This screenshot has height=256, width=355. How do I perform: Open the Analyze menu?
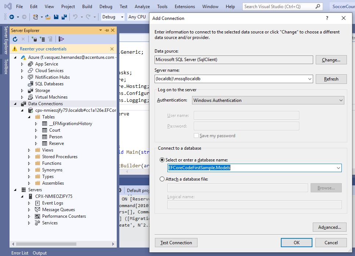point(142,7)
